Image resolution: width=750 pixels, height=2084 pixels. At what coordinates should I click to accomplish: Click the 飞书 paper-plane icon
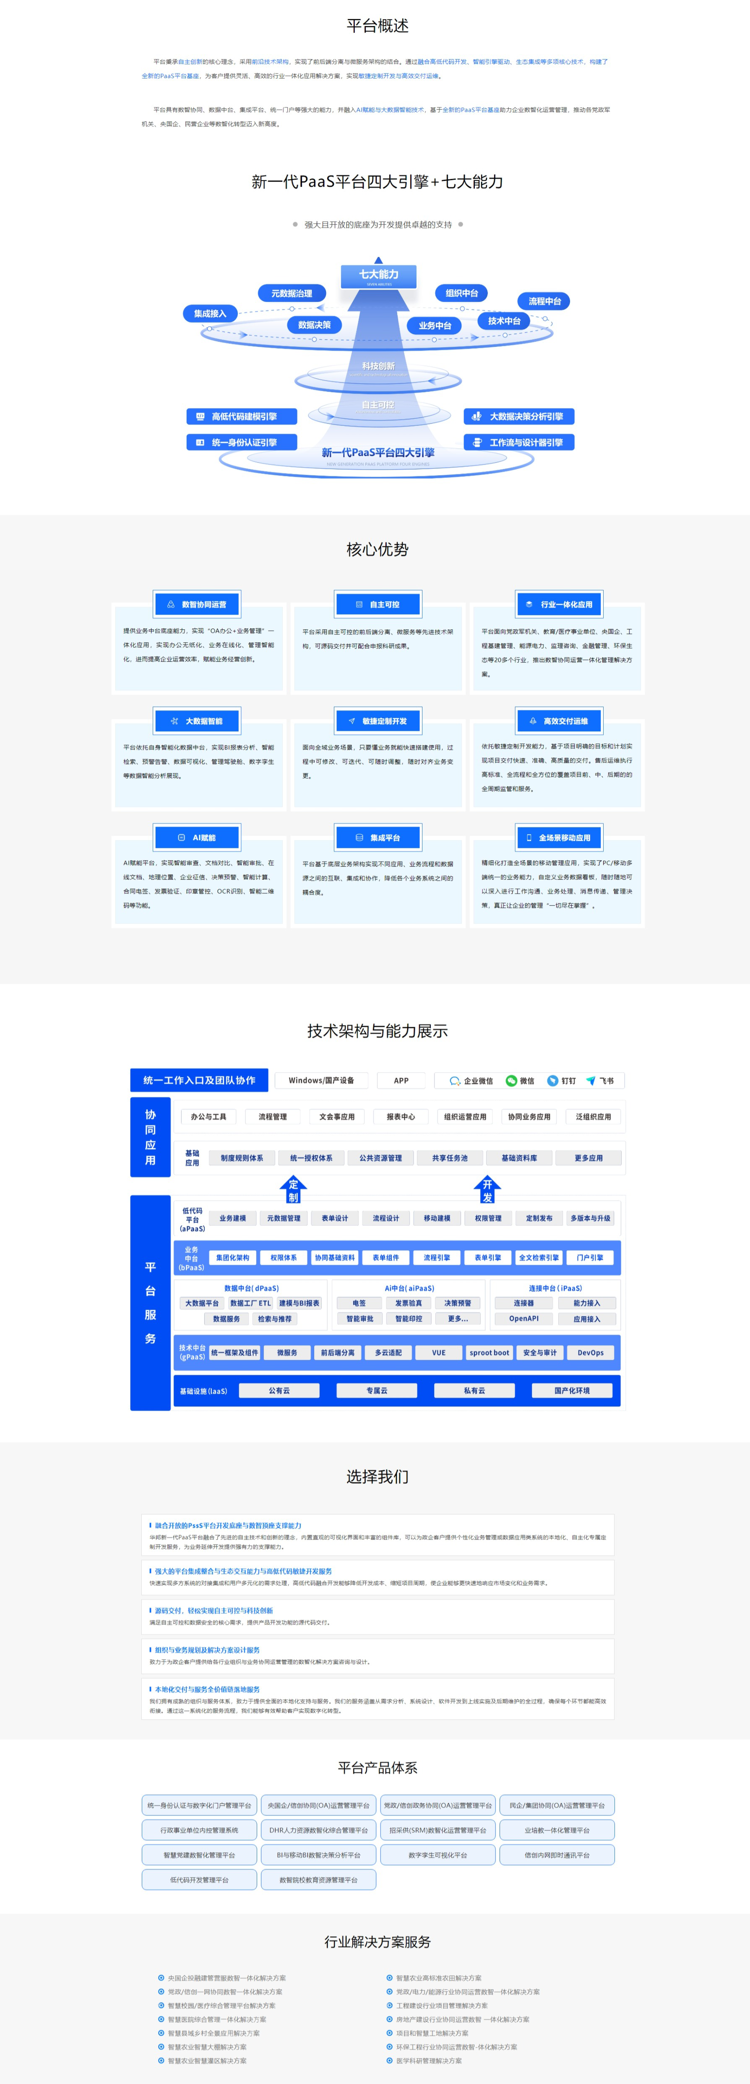click(x=591, y=1081)
